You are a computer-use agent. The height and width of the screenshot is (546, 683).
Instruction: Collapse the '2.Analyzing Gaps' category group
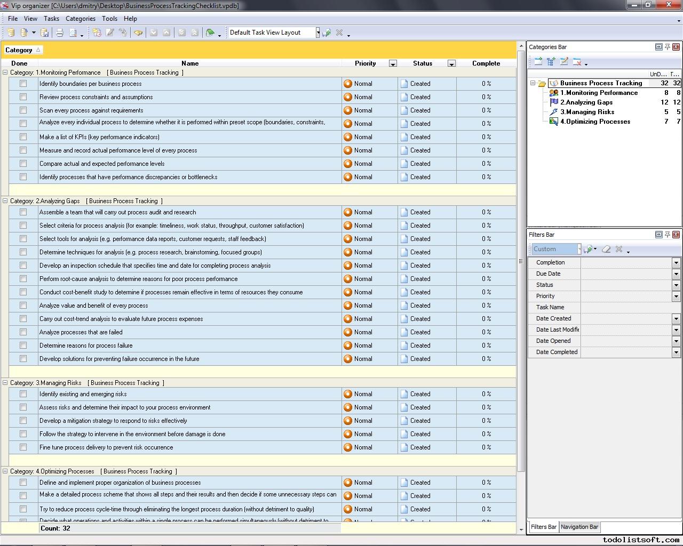click(x=5, y=201)
